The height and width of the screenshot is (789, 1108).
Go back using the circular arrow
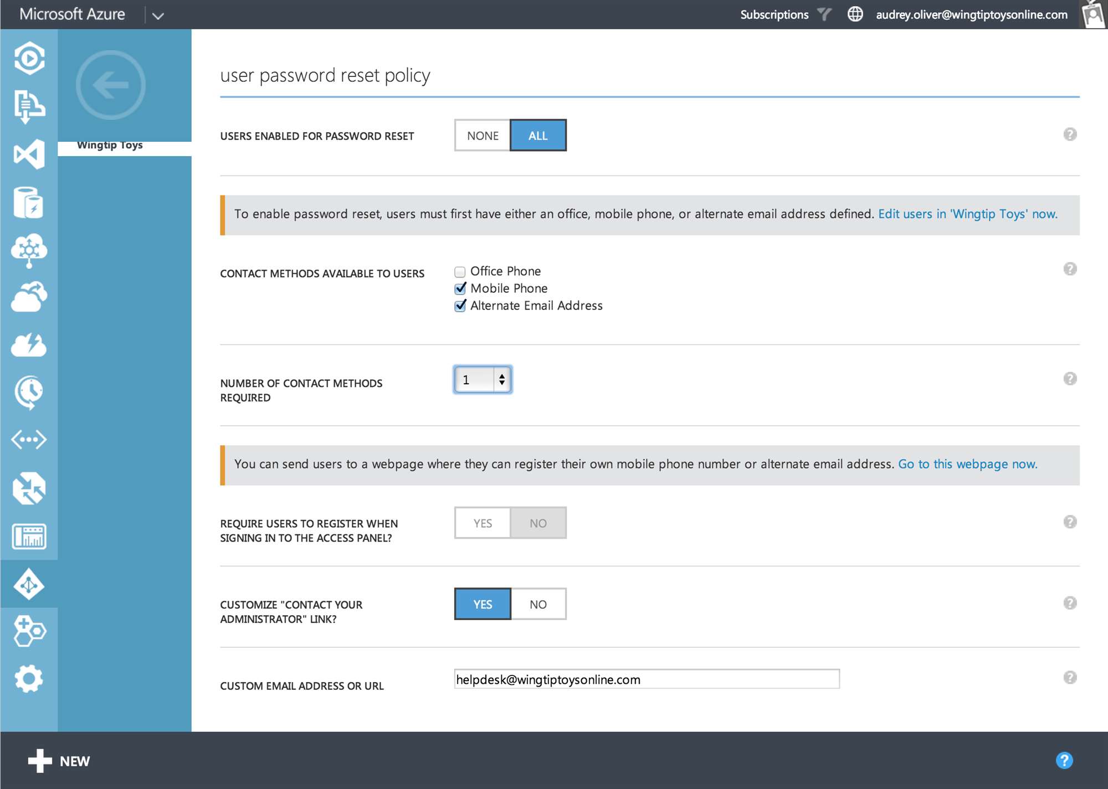111,85
